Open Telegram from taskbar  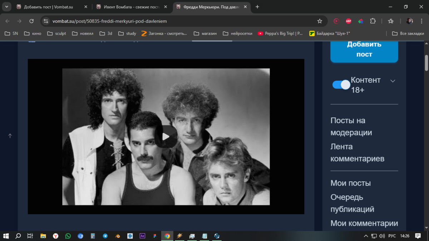click(105, 236)
